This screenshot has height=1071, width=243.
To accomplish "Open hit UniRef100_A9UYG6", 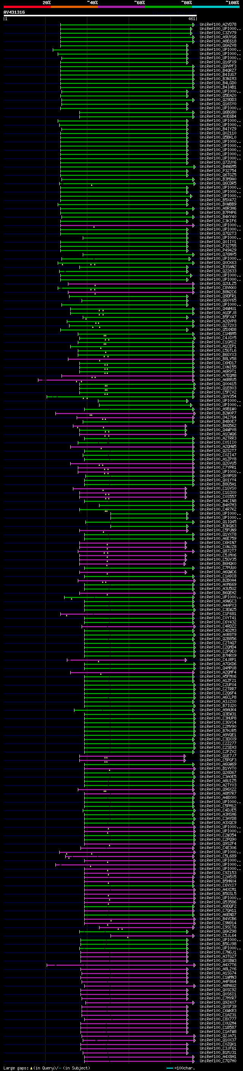I will point(218,37).
